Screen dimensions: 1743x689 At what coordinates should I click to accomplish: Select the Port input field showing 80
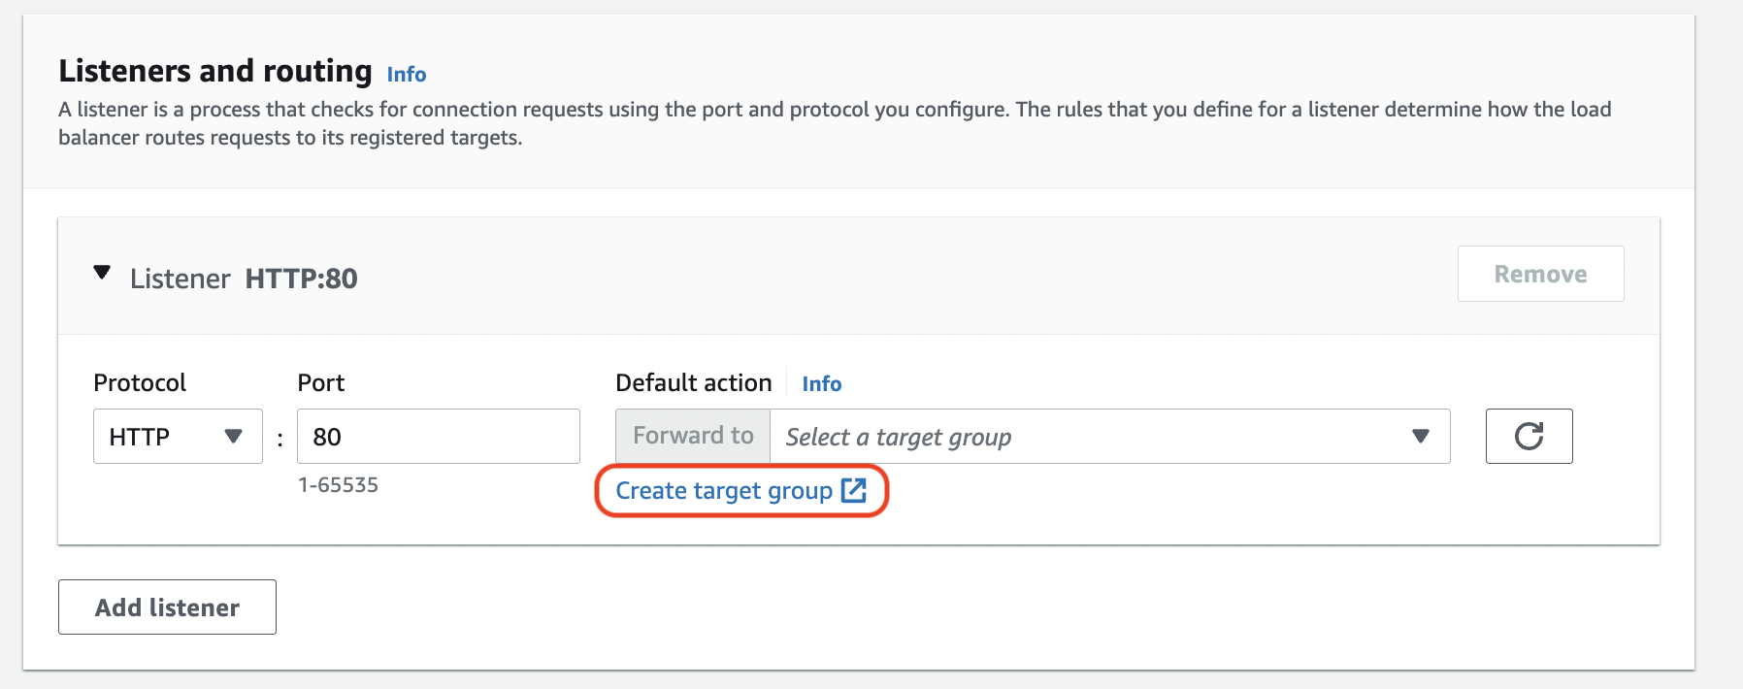point(437,437)
